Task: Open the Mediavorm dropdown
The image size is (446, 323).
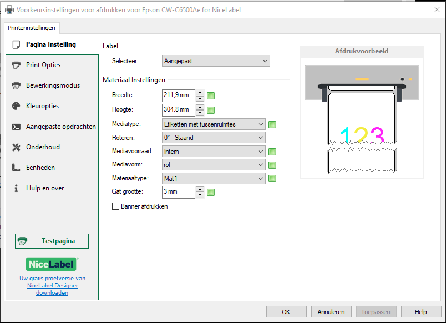Action: (x=214, y=165)
